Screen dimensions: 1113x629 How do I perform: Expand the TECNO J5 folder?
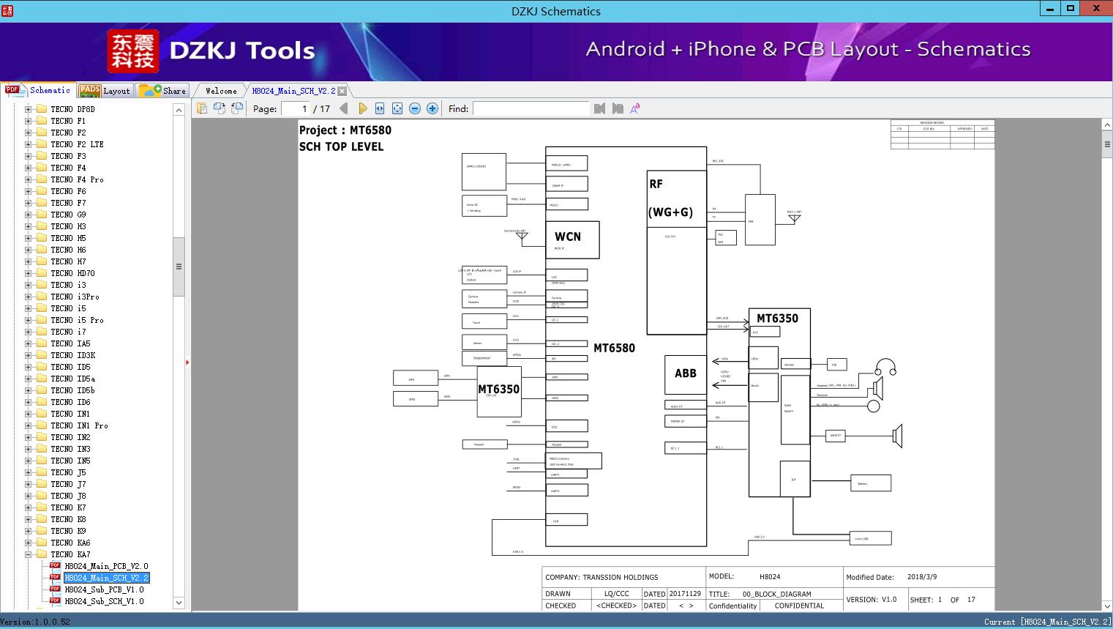pyautogui.click(x=29, y=472)
